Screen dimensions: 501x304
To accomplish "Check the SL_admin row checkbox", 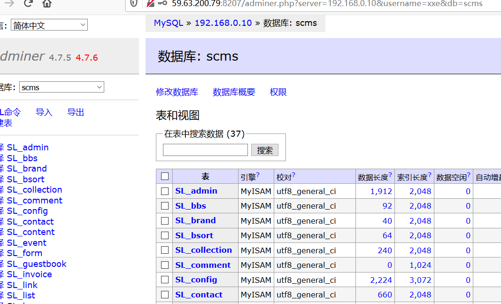I will [x=165, y=191].
